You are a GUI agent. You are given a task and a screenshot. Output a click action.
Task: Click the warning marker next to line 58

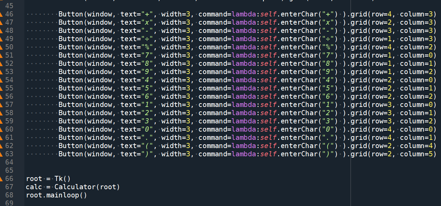pyautogui.click(x=1, y=113)
